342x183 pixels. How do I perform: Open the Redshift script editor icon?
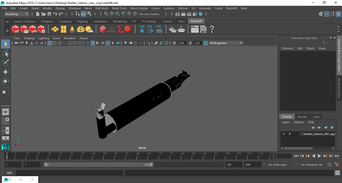195,29
